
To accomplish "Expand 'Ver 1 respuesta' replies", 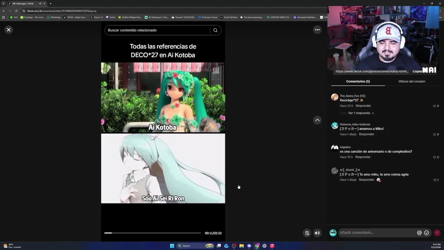I will coord(361,113).
